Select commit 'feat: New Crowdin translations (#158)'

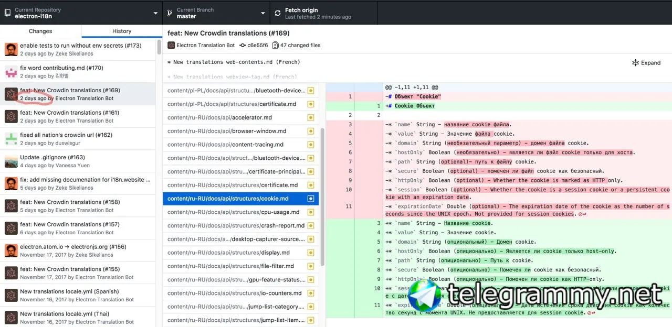click(x=78, y=206)
